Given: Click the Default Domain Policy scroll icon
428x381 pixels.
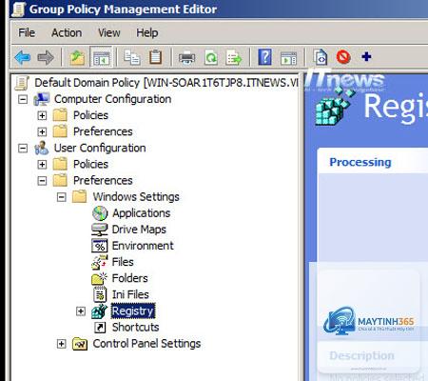Looking at the screenshot, I should tap(22, 83).
